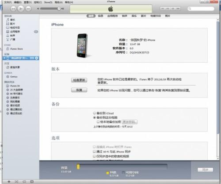Click the capacity usage bar
This screenshot has width=221, height=184.
(x=122, y=167)
